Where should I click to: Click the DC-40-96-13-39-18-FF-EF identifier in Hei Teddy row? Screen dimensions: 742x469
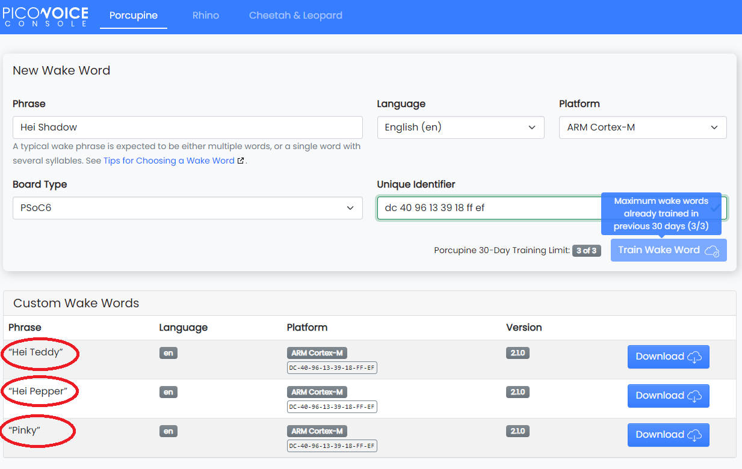coord(332,368)
